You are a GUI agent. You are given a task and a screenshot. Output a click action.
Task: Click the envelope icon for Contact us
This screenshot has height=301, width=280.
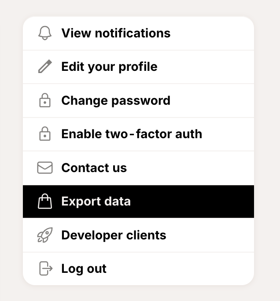pos(45,168)
